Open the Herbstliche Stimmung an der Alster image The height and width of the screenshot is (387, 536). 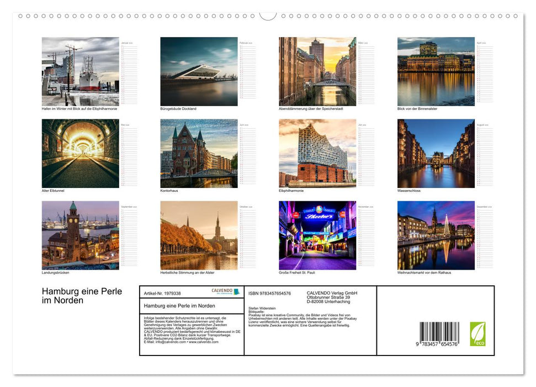199,235
